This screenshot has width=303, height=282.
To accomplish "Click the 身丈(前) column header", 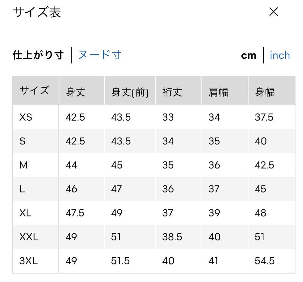I will [130, 92].
